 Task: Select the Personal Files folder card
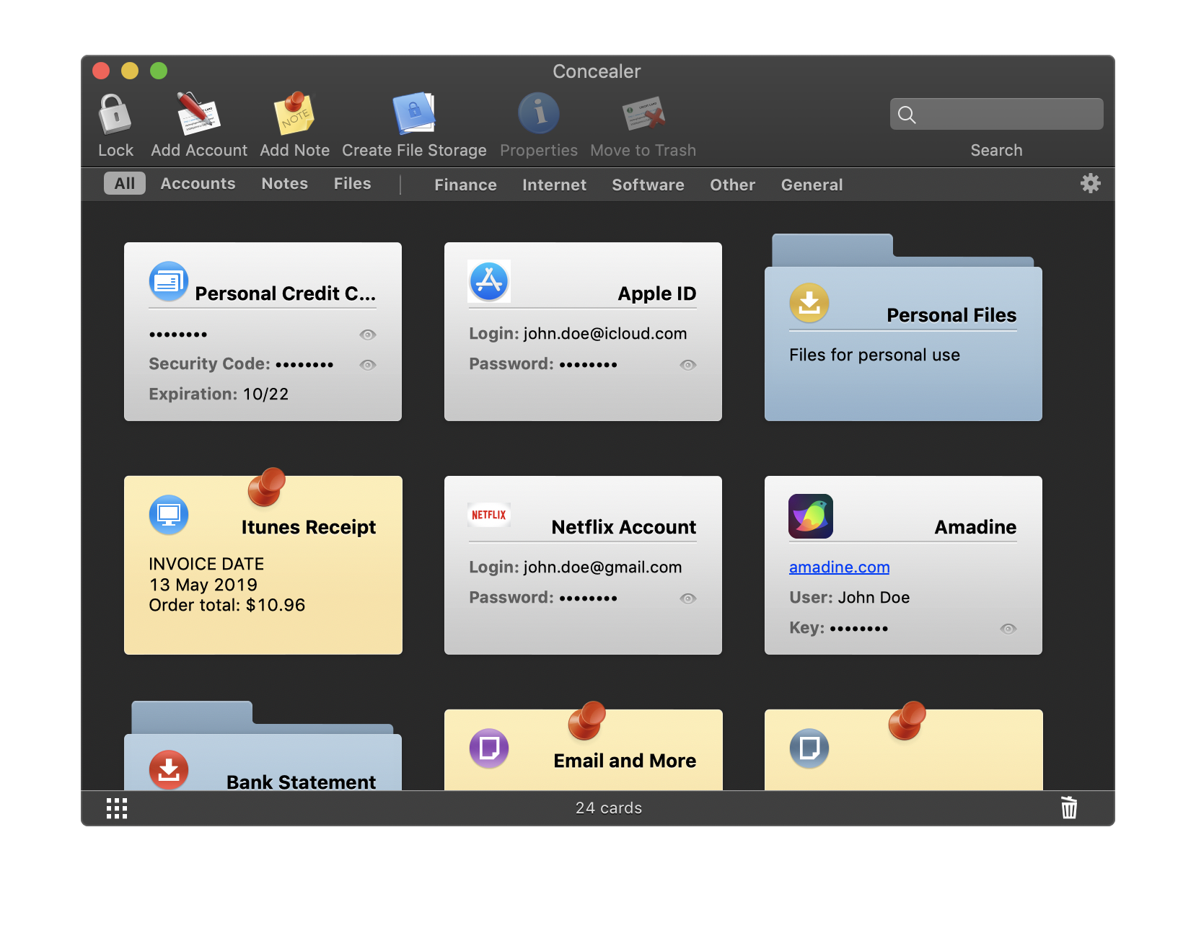pyautogui.click(x=903, y=328)
